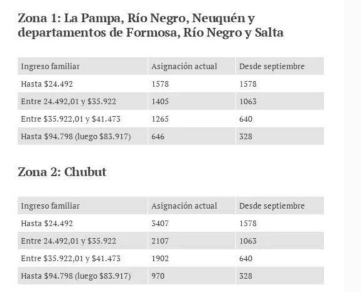Image resolution: width=361 pixels, height=292 pixels.
Task: Select Chubut 'Entre 24.492,01 y $35.922' row label
Action: coord(68,241)
